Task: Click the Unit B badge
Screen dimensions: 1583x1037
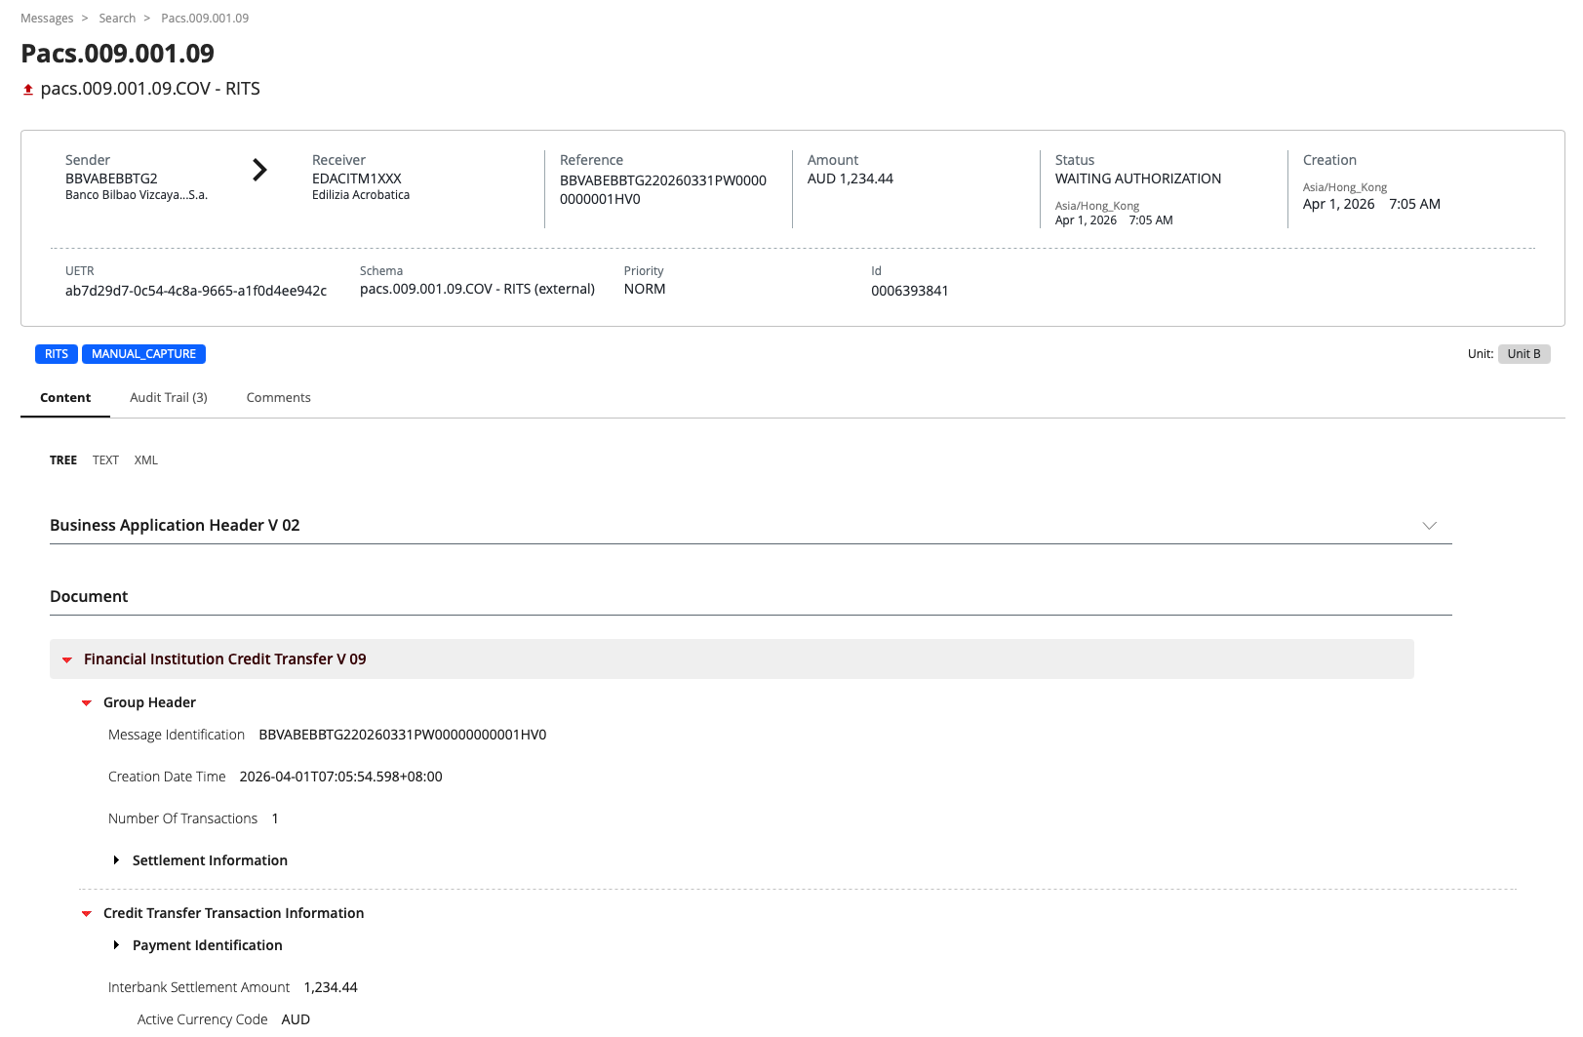Action: pos(1524,354)
